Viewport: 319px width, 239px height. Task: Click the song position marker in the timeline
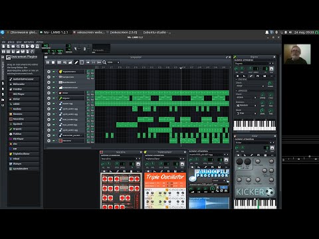coord(181,68)
